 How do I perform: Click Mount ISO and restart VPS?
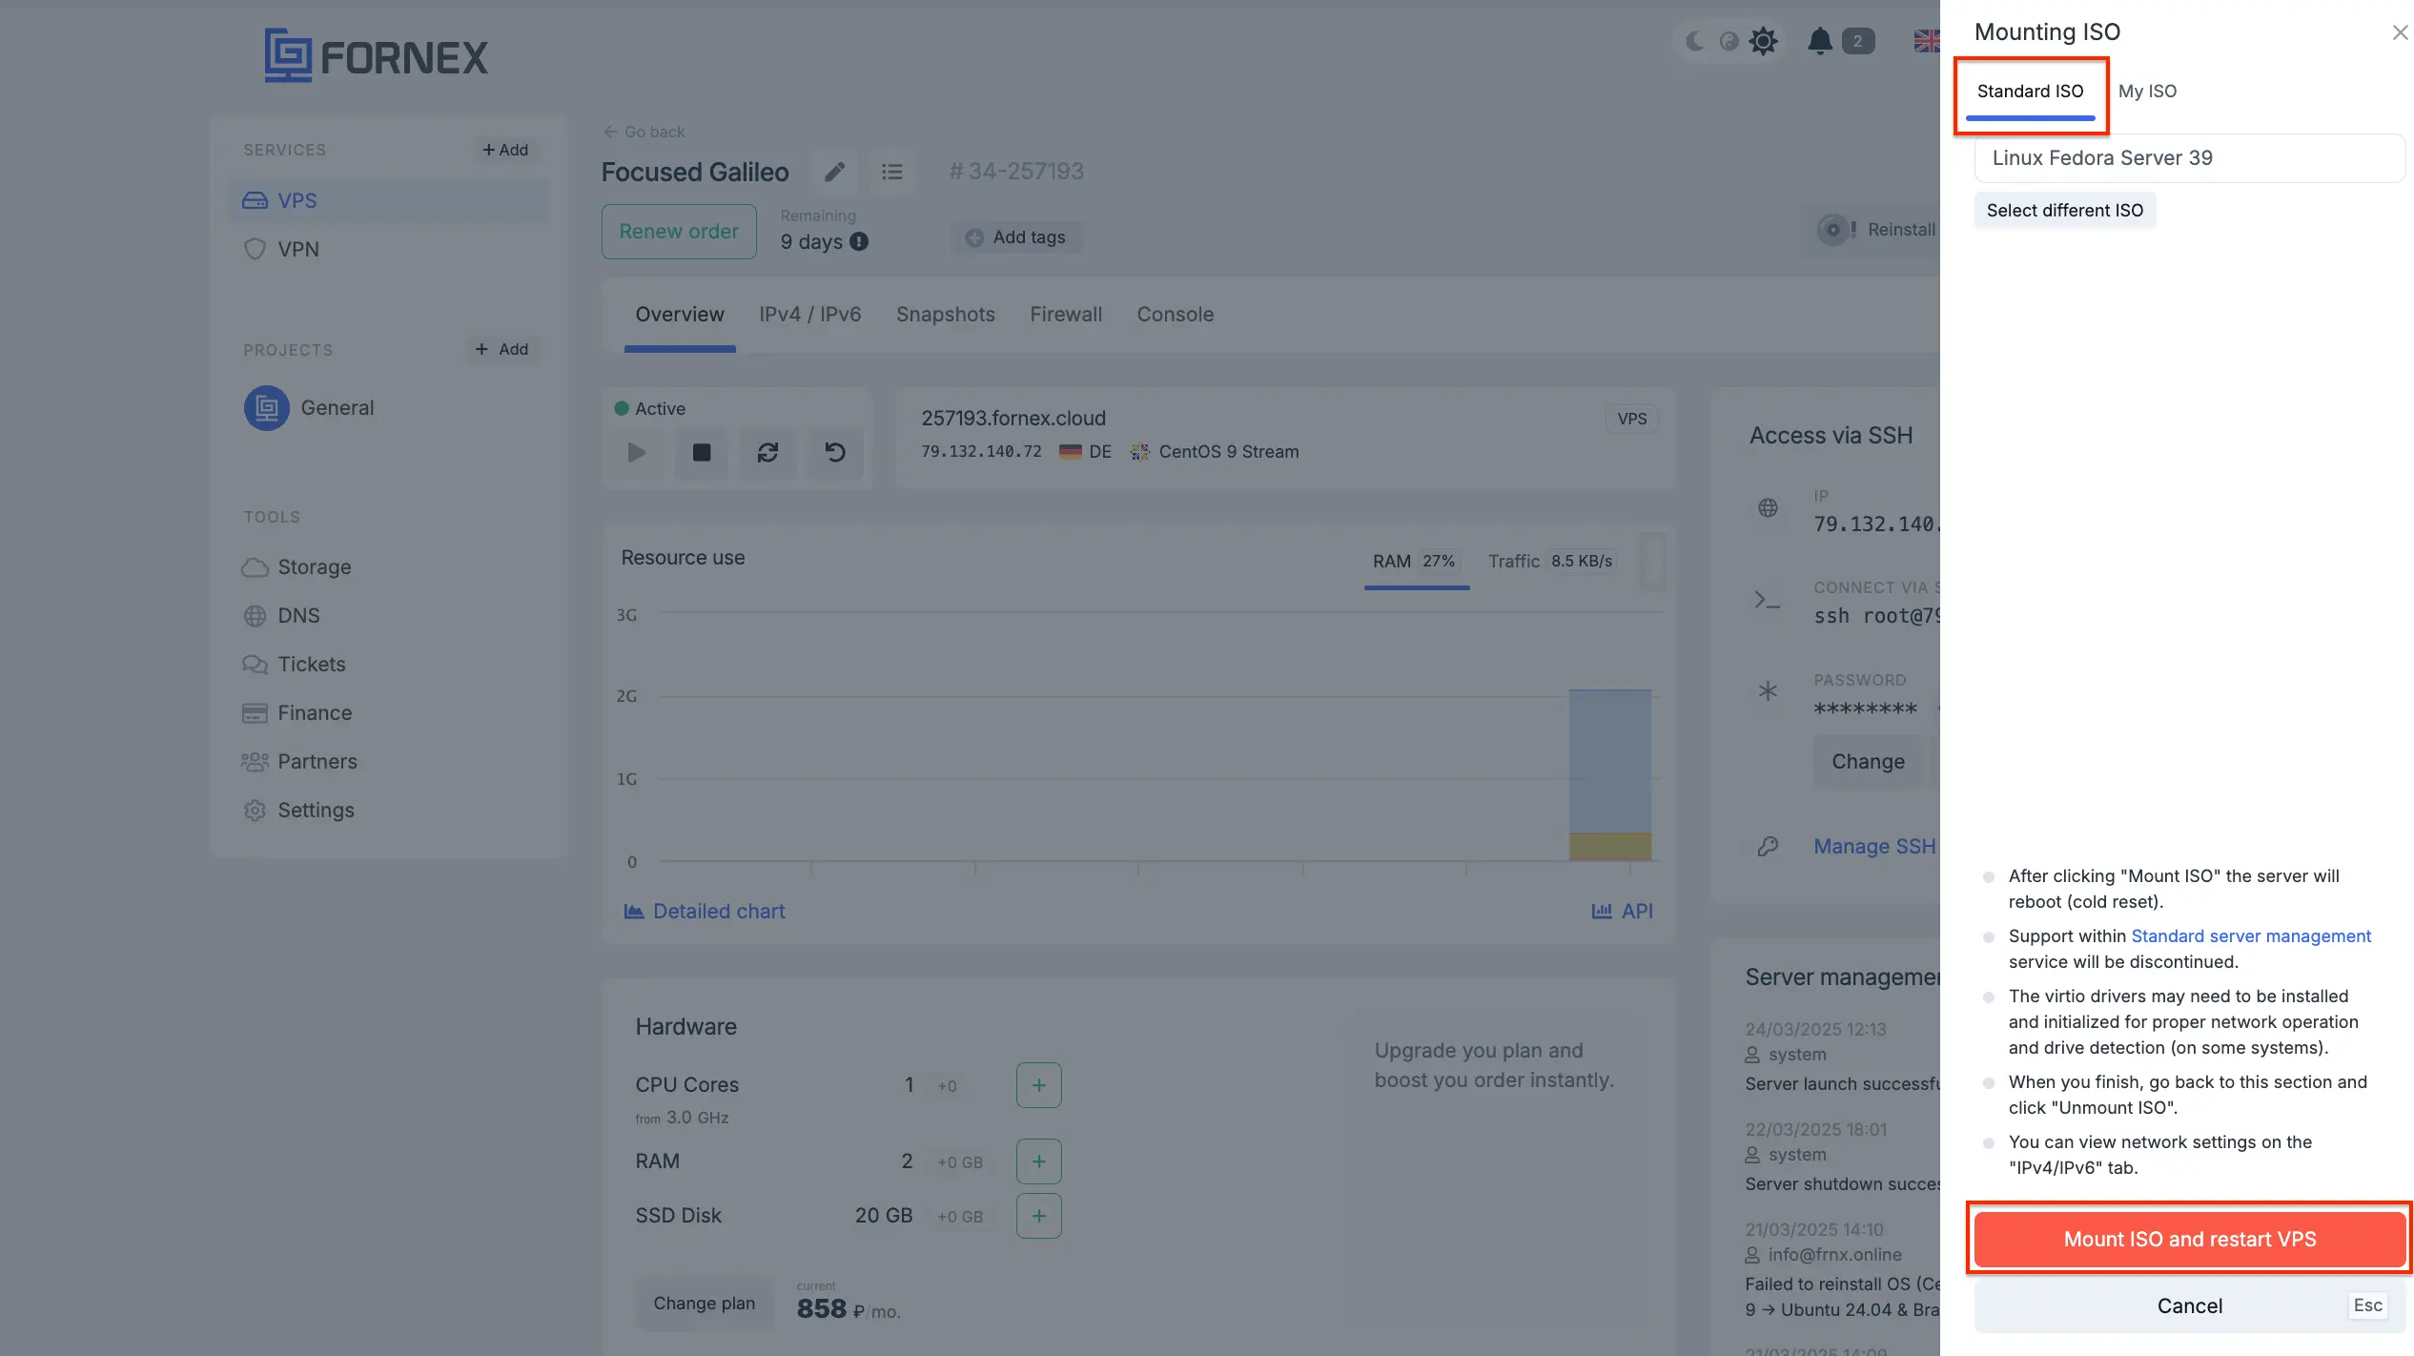[2189, 1240]
